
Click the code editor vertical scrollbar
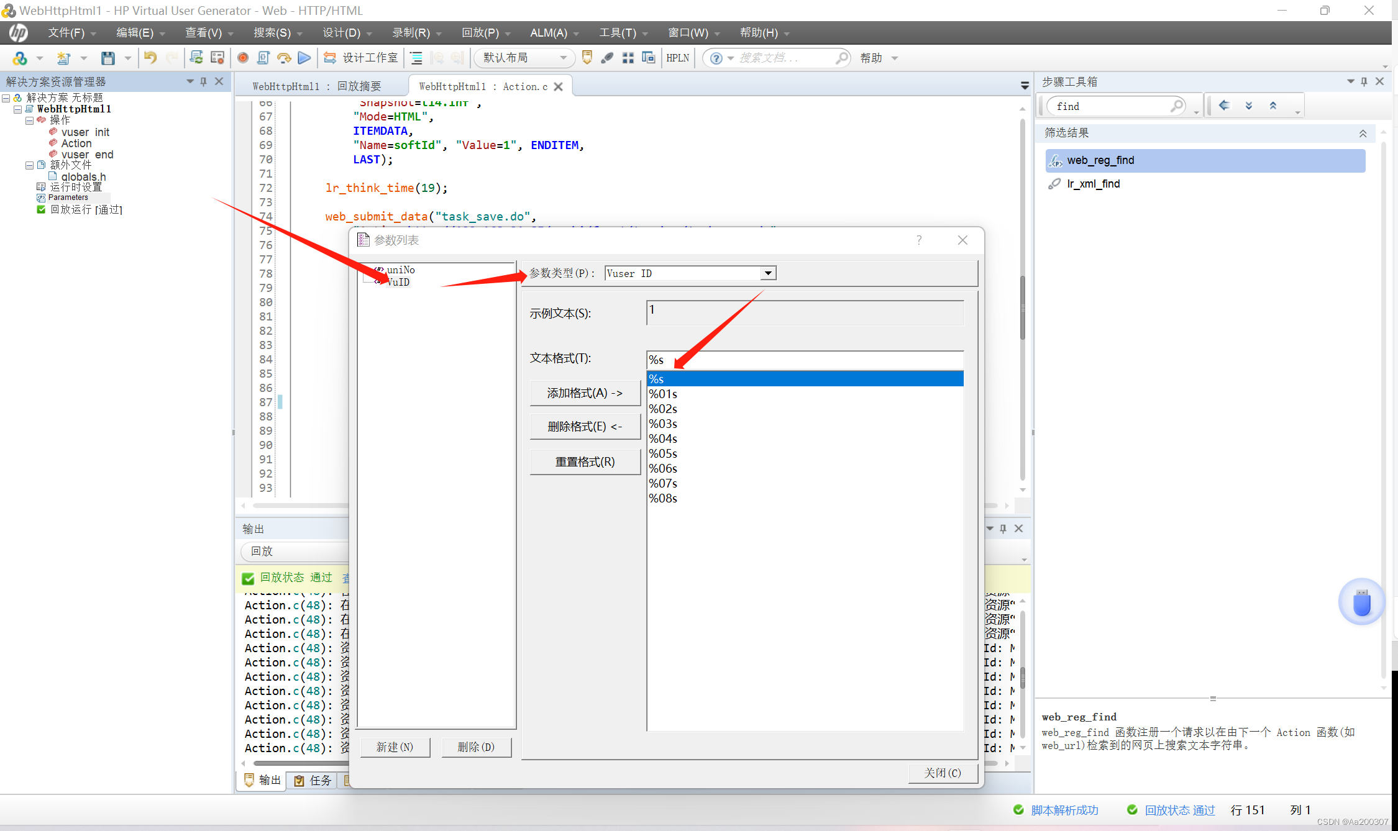1022,307
